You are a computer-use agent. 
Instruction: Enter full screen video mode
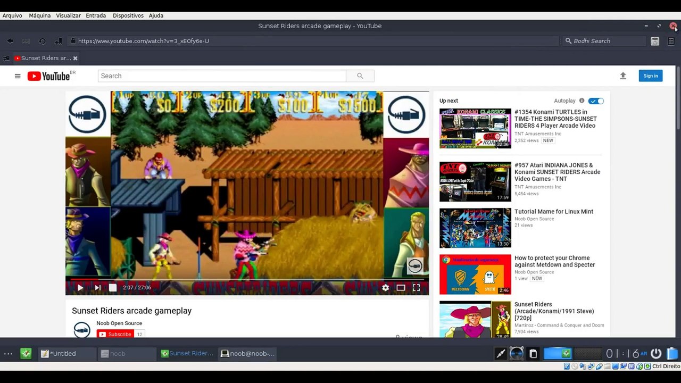416,288
